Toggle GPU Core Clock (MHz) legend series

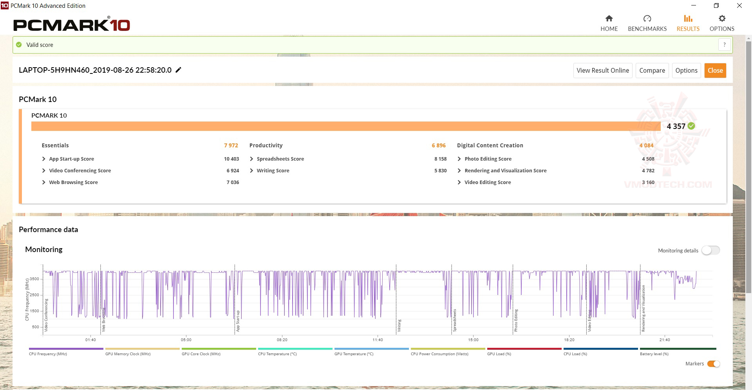(x=219, y=352)
